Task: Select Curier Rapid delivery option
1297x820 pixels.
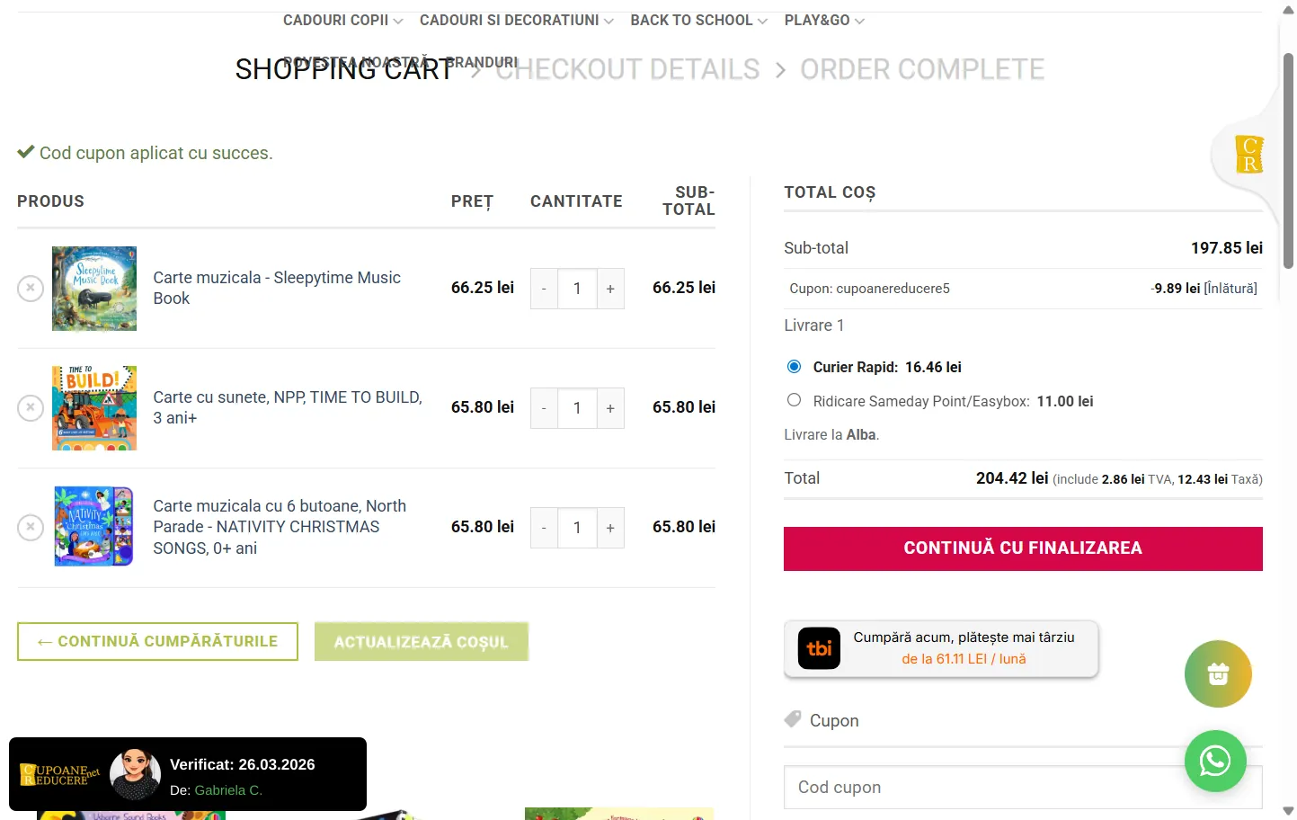Action: coord(795,367)
